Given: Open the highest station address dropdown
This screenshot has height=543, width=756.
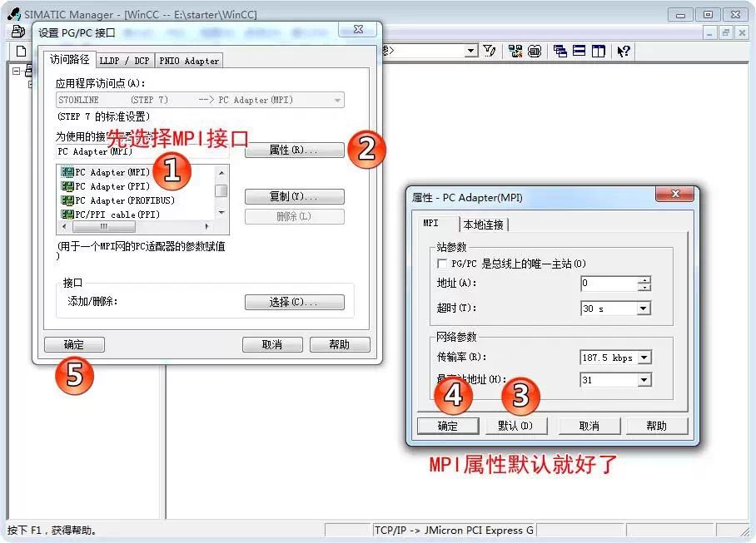Looking at the screenshot, I should [x=644, y=380].
